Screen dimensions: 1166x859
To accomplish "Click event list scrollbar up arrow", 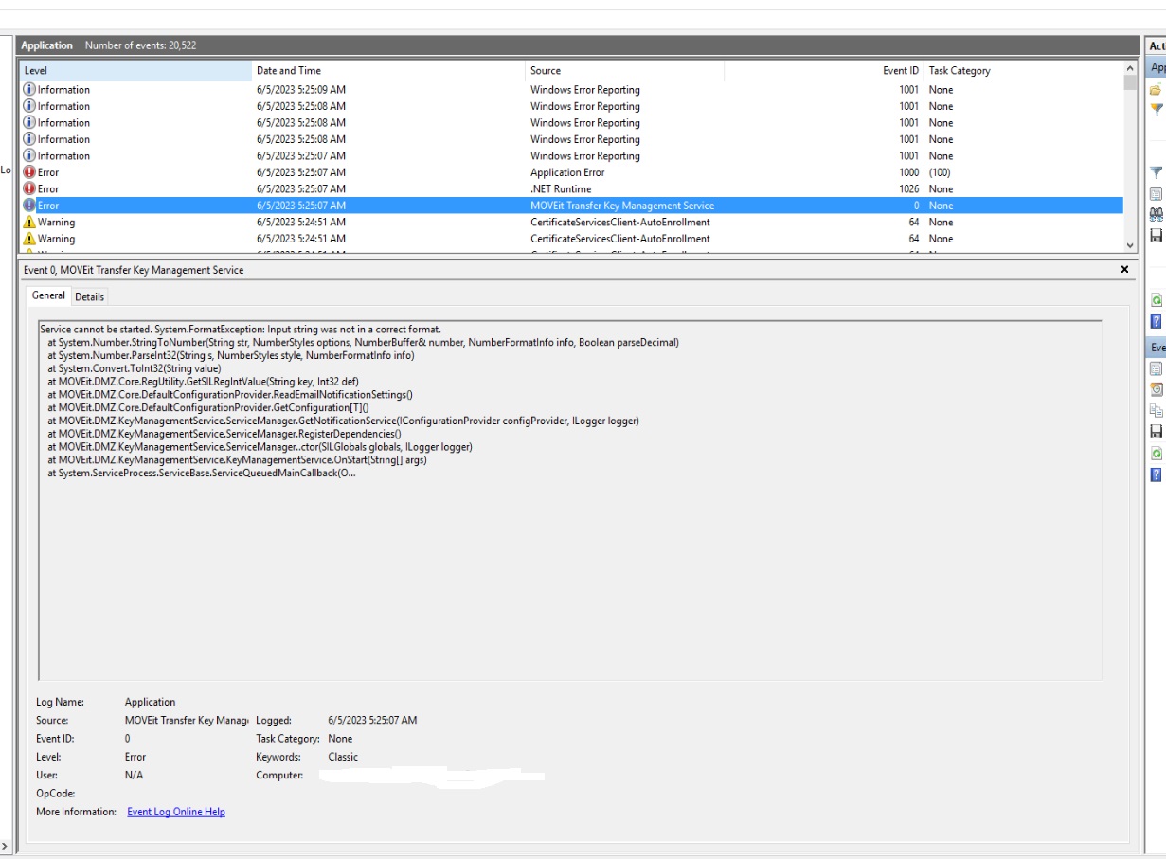I will pos(1129,69).
